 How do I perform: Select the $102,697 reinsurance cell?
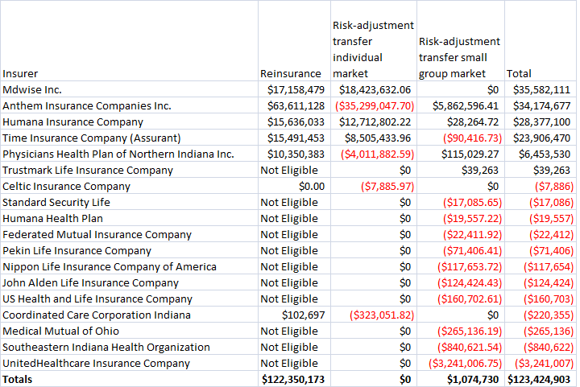294,315
